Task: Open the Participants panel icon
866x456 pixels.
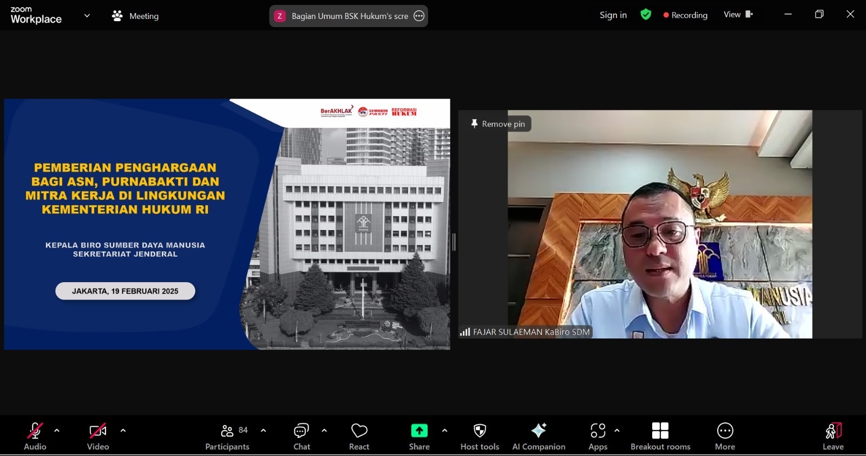Action: tap(227, 431)
